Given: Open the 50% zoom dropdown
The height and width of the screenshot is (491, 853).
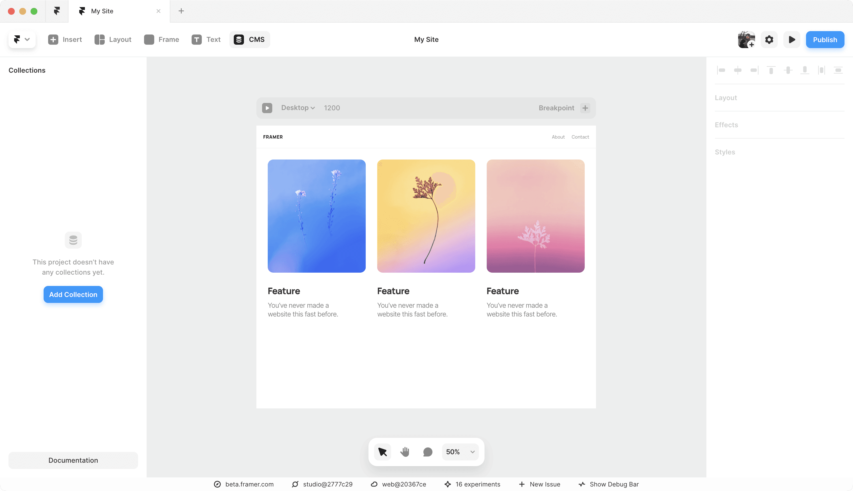Looking at the screenshot, I should [460, 452].
